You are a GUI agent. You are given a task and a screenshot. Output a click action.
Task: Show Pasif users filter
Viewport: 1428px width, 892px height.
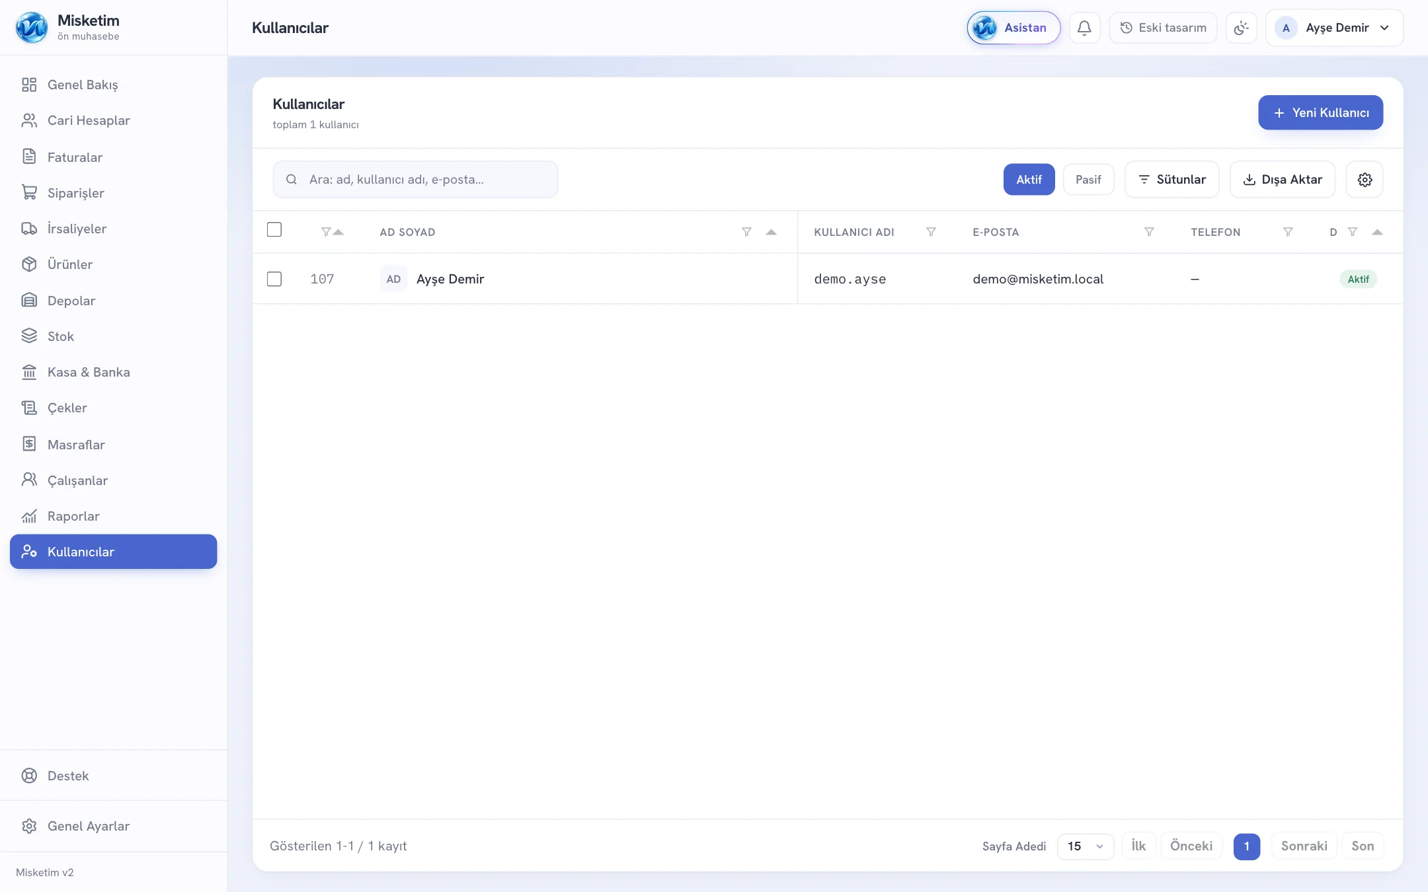tap(1088, 180)
